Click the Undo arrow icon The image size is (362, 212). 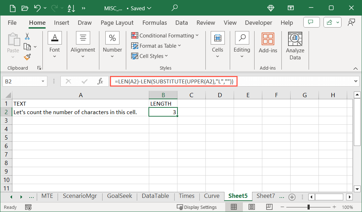click(x=37, y=8)
